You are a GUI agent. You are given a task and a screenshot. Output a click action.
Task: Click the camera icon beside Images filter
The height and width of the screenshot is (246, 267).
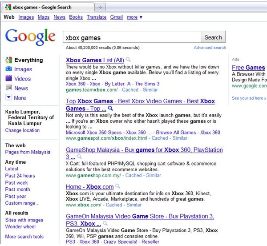tap(9, 69)
